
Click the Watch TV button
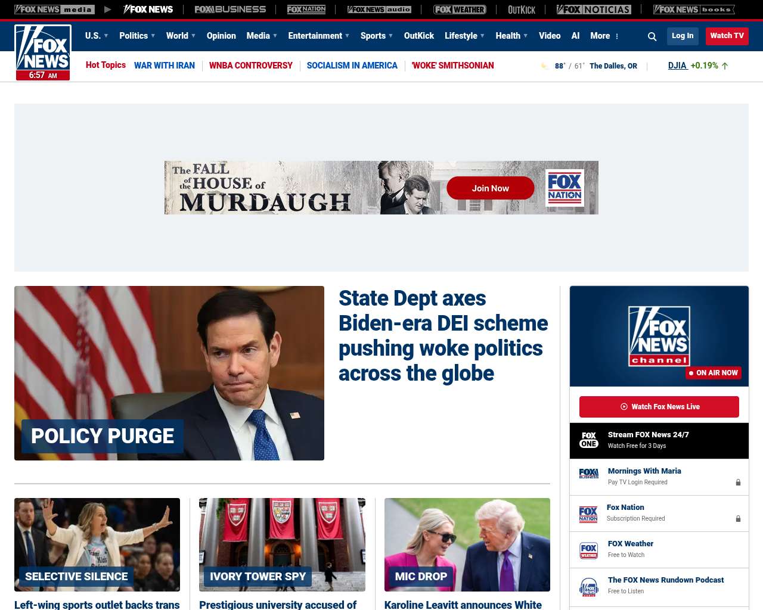tap(727, 36)
